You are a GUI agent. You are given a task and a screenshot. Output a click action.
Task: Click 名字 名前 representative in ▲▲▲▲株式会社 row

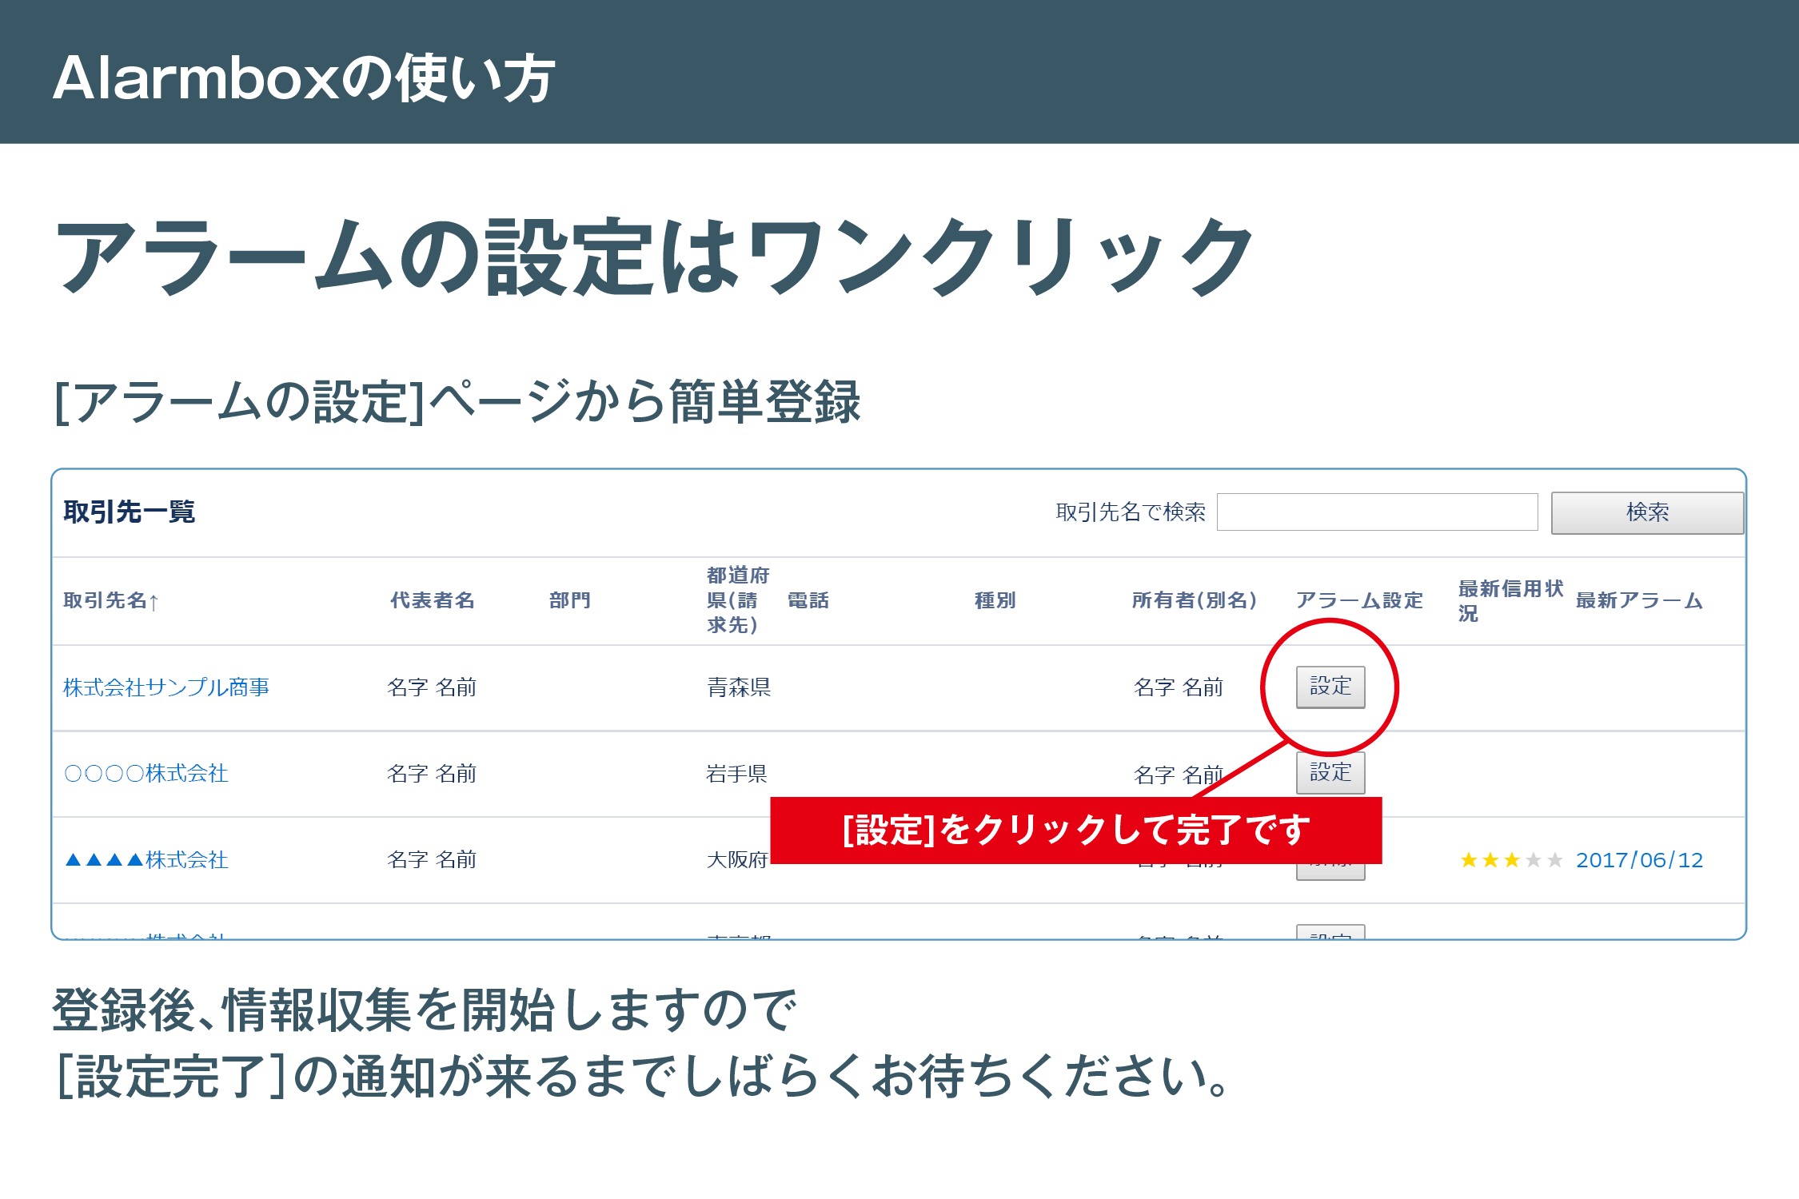(432, 860)
